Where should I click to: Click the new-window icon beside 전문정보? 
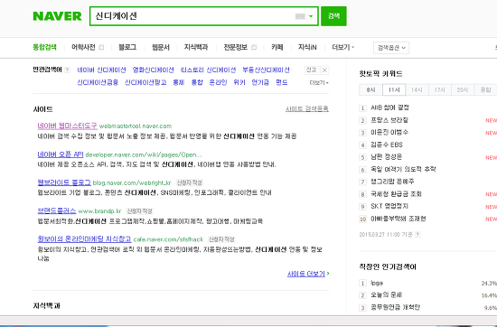coord(254,47)
